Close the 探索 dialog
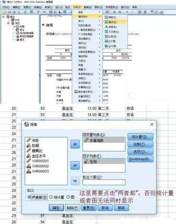Image resolution: width=176 pixels, height=224 pixels. (152, 124)
